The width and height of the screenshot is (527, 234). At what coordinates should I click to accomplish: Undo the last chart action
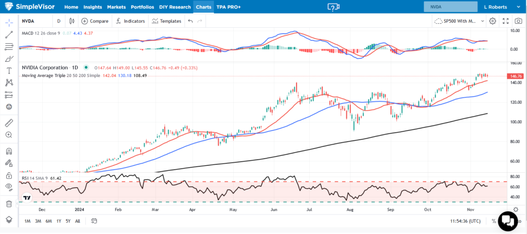click(x=190, y=21)
